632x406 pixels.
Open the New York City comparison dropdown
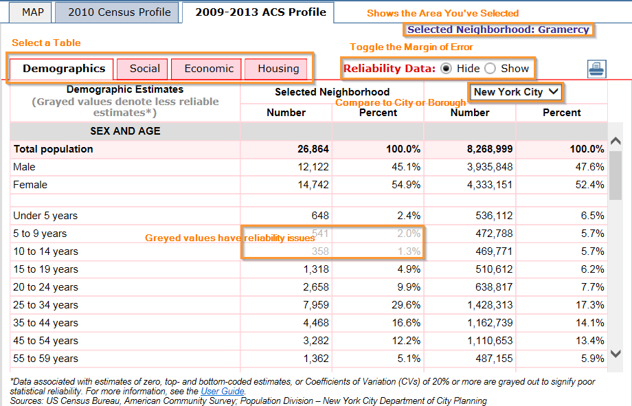click(515, 91)
